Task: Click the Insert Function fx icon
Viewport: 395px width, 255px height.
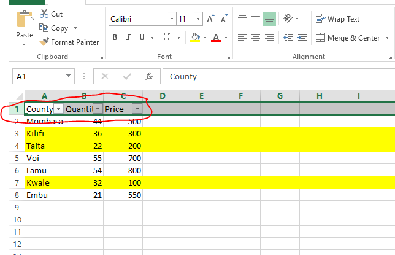Action: [148, 77]
